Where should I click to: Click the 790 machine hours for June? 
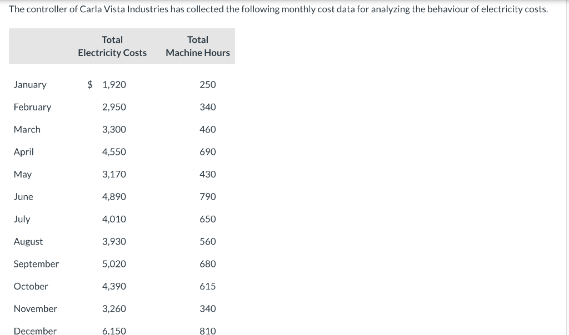pyautogui.click(x=207, y=197)
